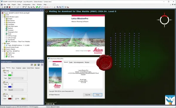The image size is (176, 108).
Task: Open the Credits tab in About dialog
Action: [71, 62]
